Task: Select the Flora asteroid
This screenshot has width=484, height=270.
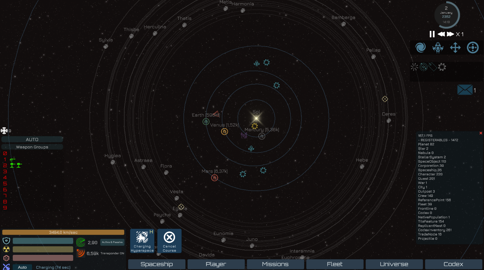Action: 166,172
